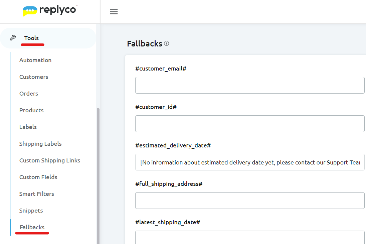Open Shipping Labels page
This screenshot has height=244, width=366.
point(40,144)
